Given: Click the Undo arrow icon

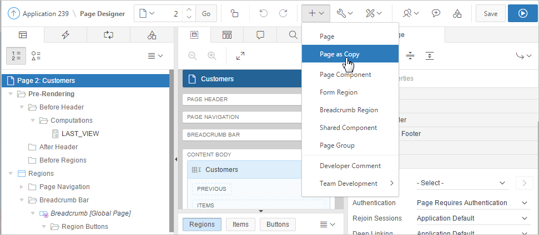Looking at the screenshot, I should (x=264, y=13).
